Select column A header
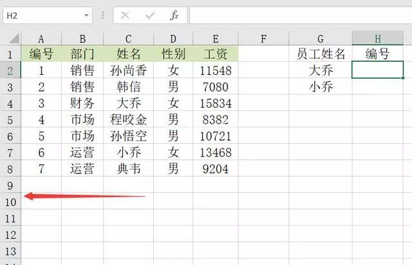This screenshot has height=265, width=412. [41, 39]
